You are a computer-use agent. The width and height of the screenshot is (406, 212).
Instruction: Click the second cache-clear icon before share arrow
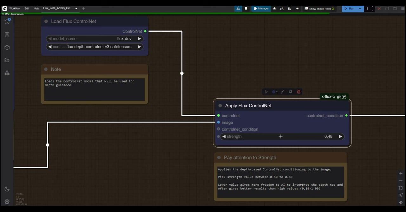(289, 9)
